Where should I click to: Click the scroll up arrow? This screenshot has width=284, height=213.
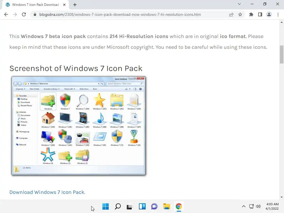[282, 22]
